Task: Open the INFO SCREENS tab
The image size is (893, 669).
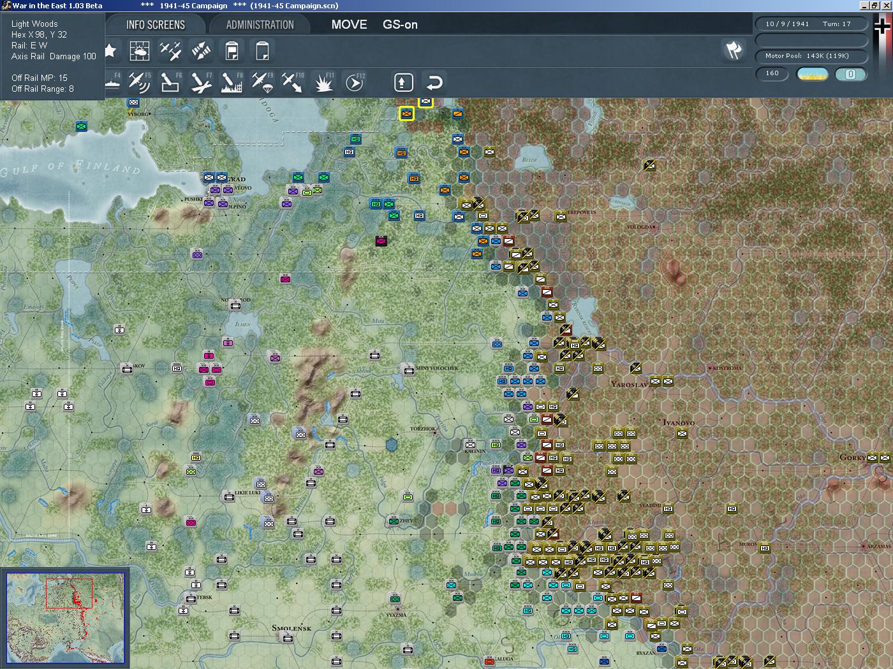Action: [x=156, y=25]
